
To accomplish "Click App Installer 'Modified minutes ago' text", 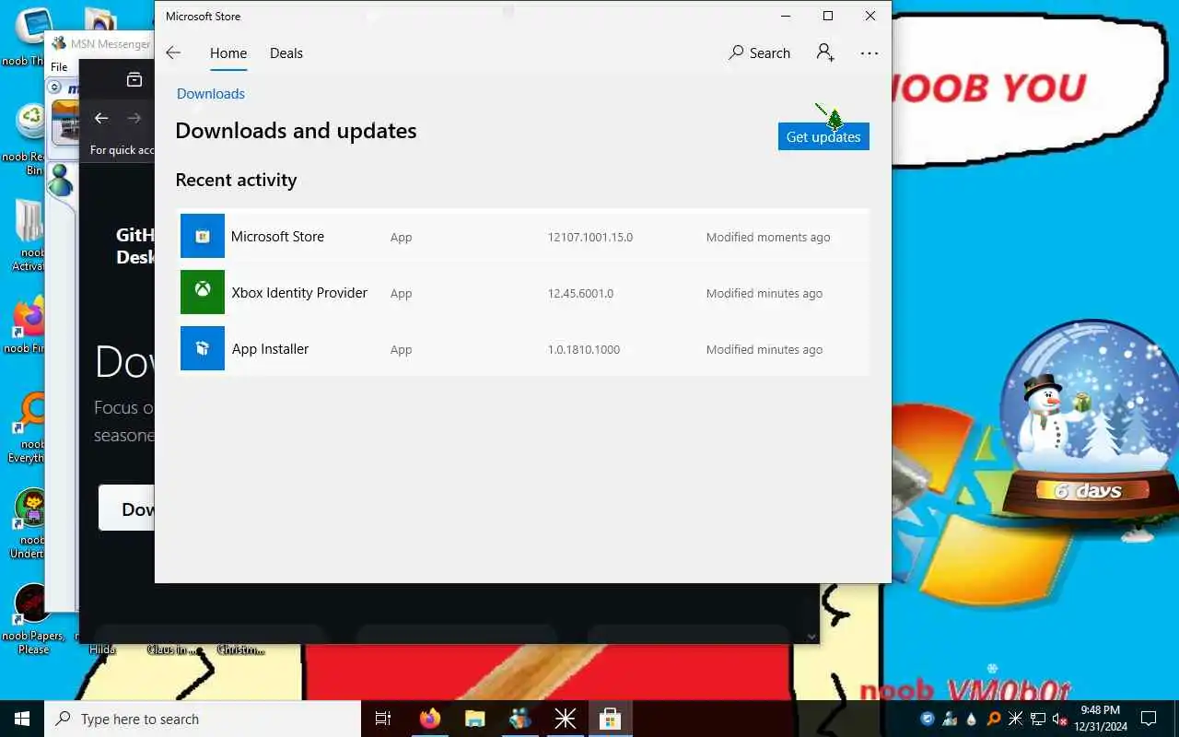I will [x=765, y=350].
